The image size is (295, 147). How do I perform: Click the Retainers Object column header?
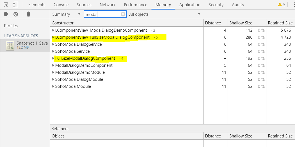(127, 136)
